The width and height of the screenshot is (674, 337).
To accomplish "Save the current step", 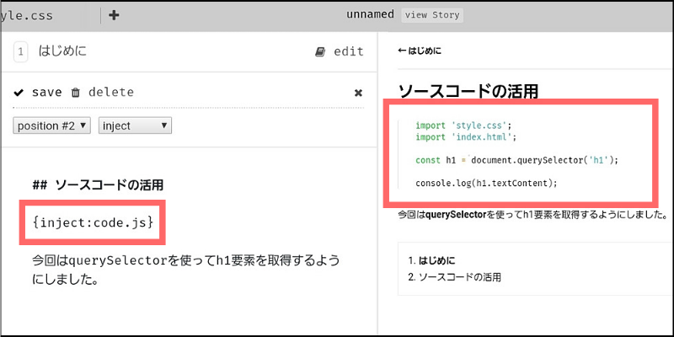I will 46,92.
